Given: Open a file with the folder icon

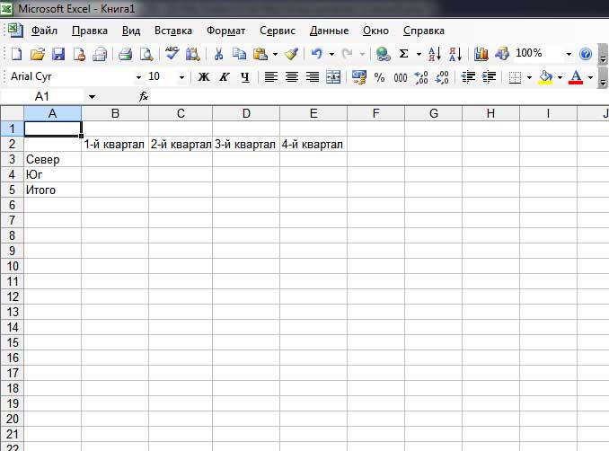Looking at the screenshot, I should coord(38,54).
